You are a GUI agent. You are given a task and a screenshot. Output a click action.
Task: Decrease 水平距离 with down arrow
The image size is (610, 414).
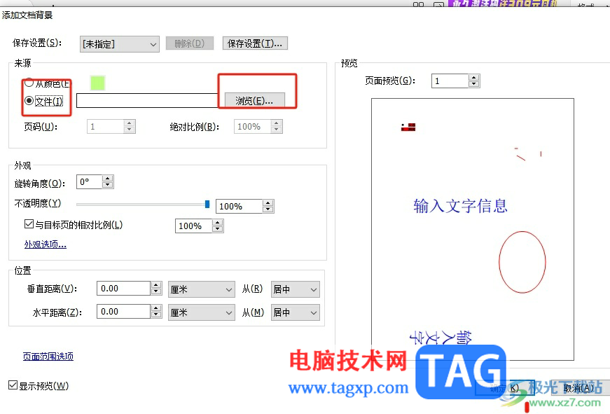[156, 315]
